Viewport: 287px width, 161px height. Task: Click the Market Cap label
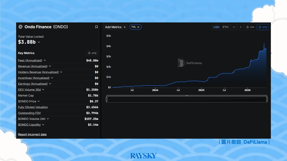[x=26, y=95]
